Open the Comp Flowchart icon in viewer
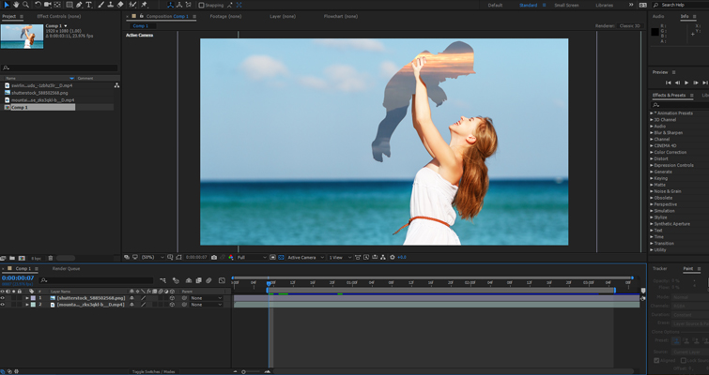The image size is (709, 375). 383,257
